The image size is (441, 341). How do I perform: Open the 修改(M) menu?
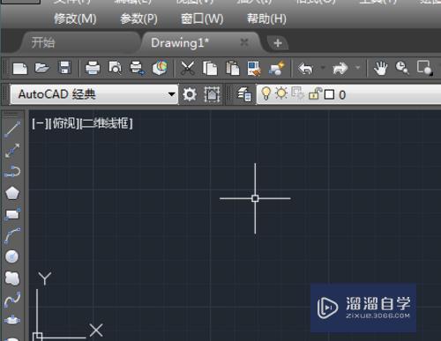[x=75, y=19]
